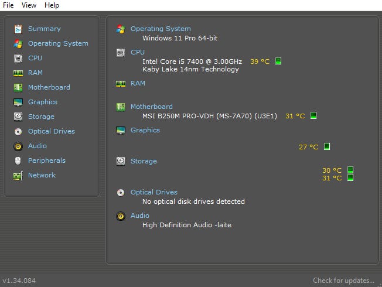Click the Optical Drives heading link in summary

[x=154, y=192]
